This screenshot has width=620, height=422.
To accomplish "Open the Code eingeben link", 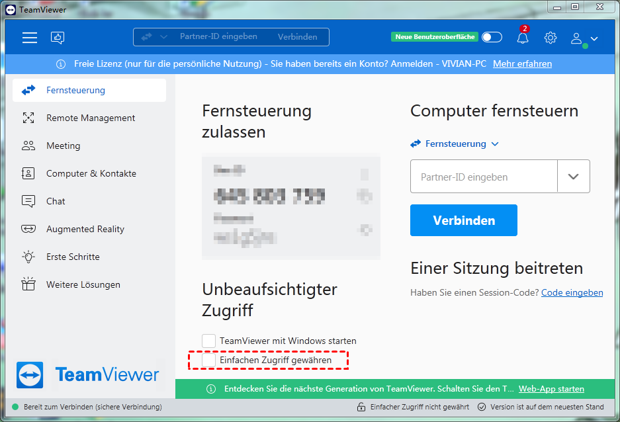I will [572, 292].
